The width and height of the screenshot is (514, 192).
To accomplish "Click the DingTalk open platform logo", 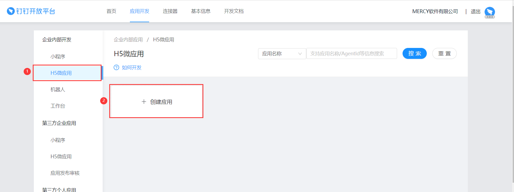I will click(x=31, y=11).
